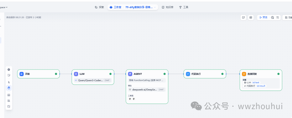Click the maximize canvas icon
Screen dimensions: 292x118
coord(9,106)
